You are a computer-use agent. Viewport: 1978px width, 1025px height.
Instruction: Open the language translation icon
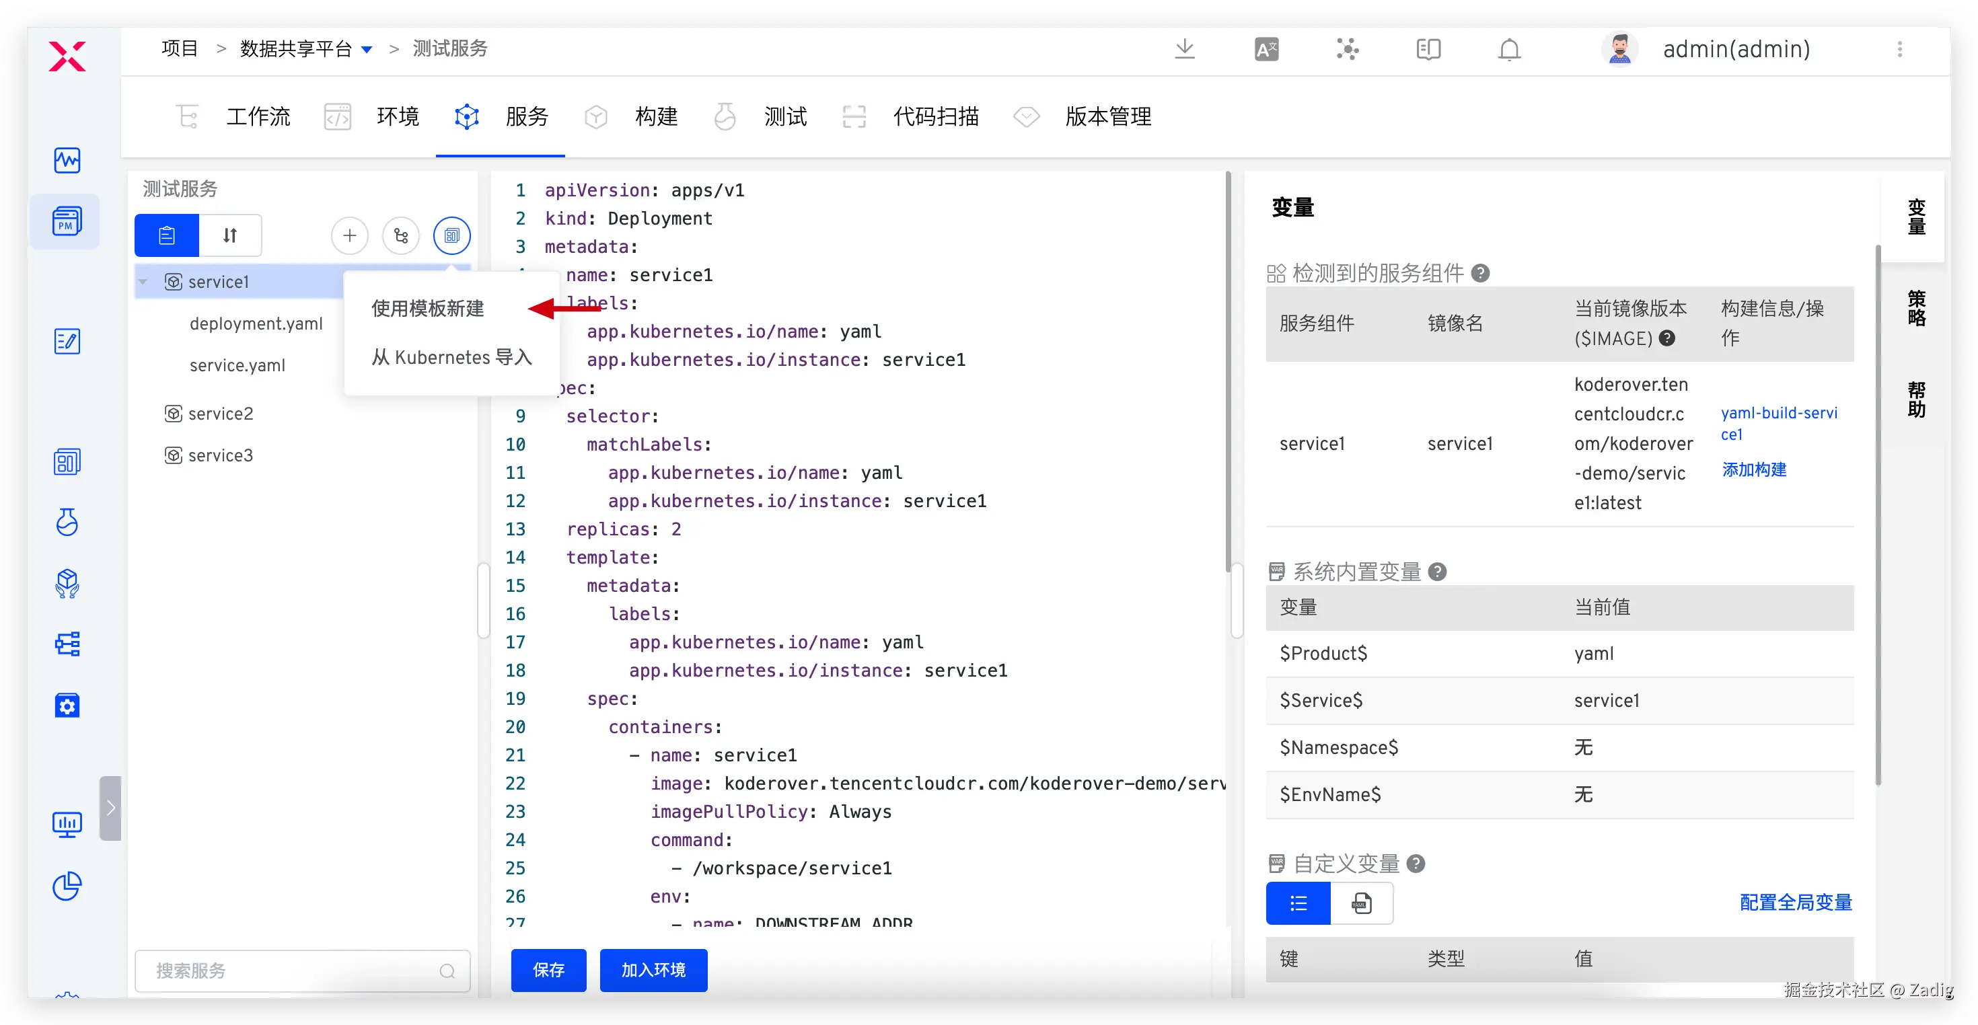[1266, 49]
